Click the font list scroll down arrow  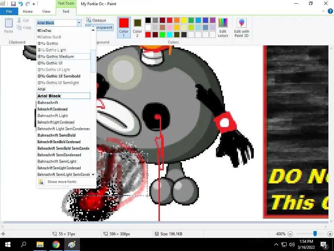[x=93, y=175]
